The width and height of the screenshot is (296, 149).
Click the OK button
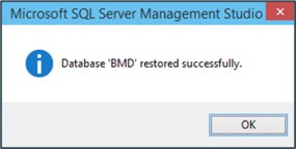pos(248,125)
